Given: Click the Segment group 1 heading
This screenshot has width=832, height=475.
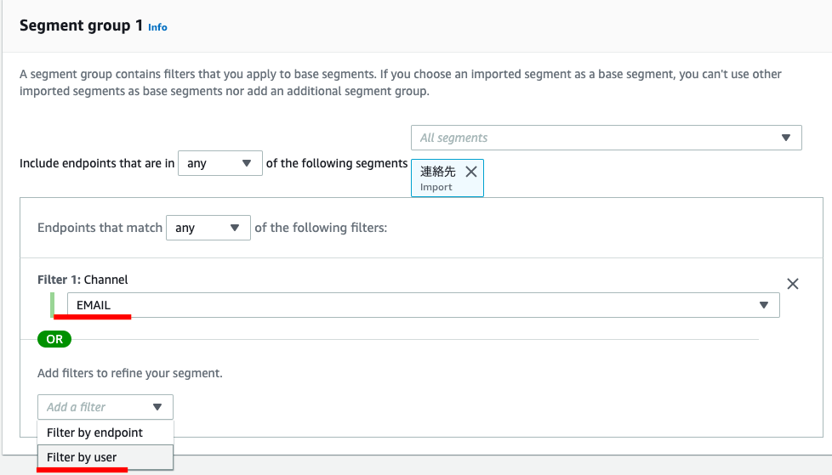Looking at the screenshot, I should click(x=81, y=25).
